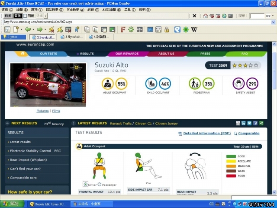Click the Windows Start button

click(12, 204)
